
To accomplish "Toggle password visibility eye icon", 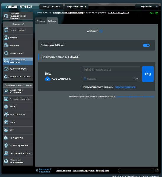I will pos(136,79).
